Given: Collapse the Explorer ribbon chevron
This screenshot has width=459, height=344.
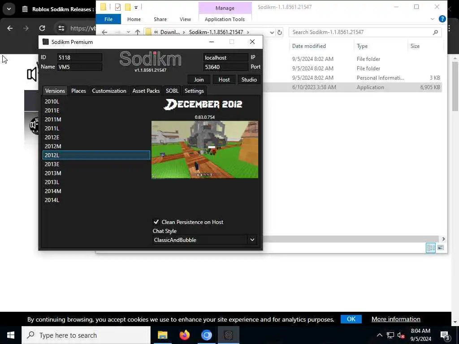Looking at the screenshot, I should (433, 19).
